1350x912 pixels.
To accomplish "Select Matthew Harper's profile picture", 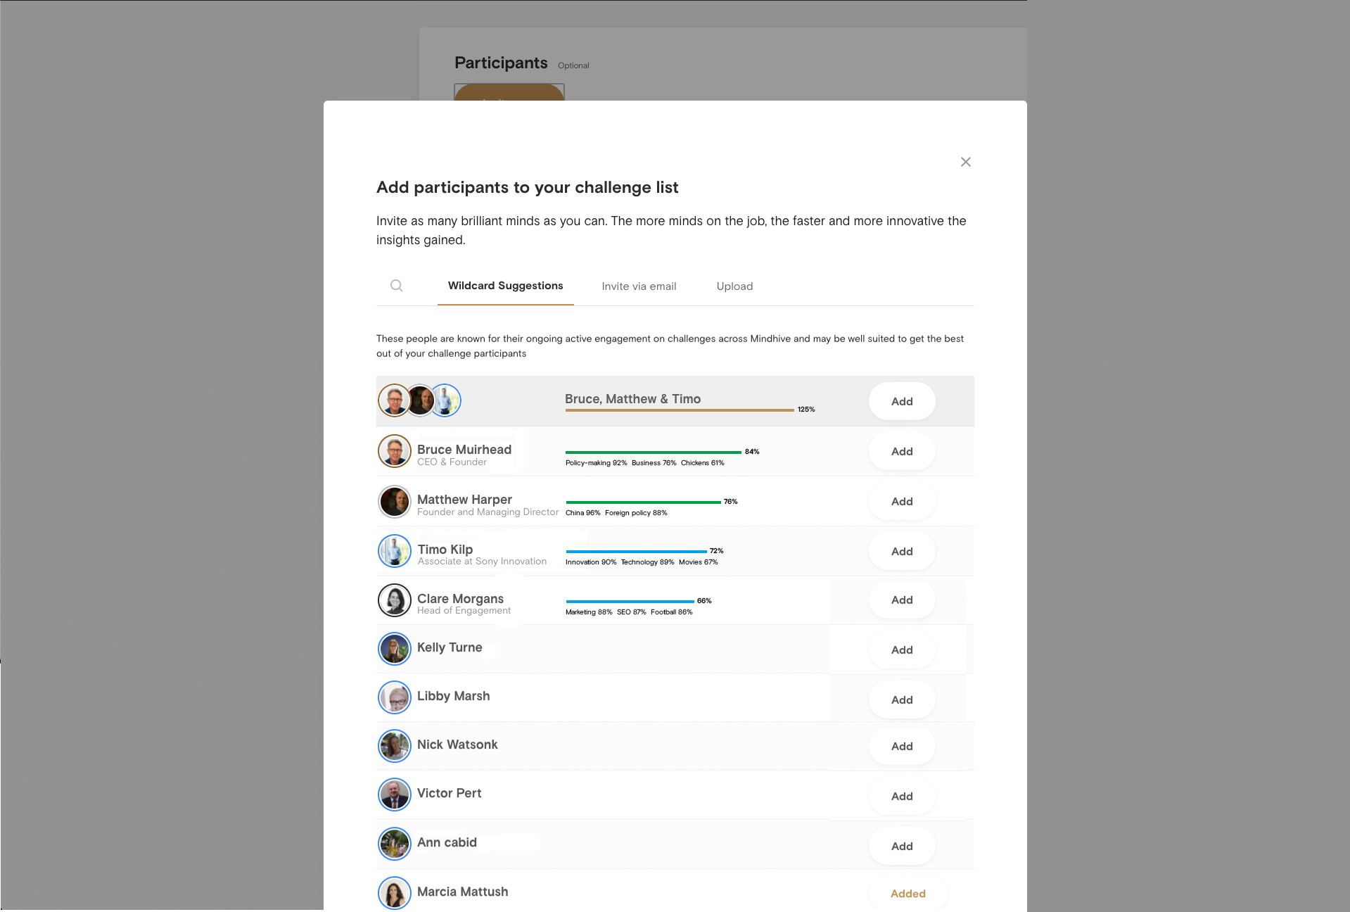I will [x=394, y=502].
